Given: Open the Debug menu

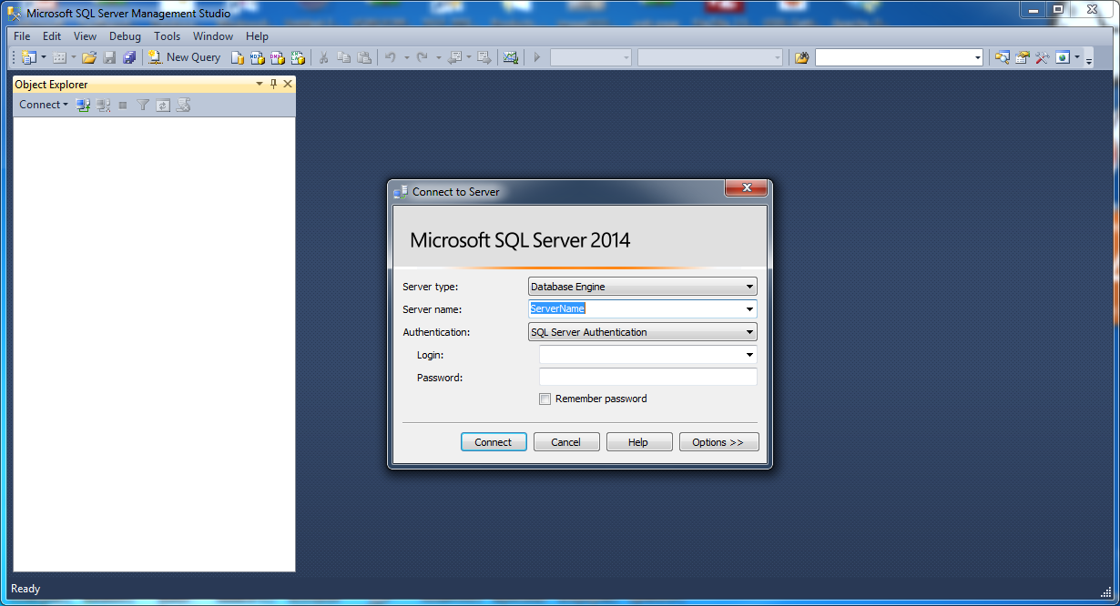Looking at the screenshot, I should (x=125, y=36).
